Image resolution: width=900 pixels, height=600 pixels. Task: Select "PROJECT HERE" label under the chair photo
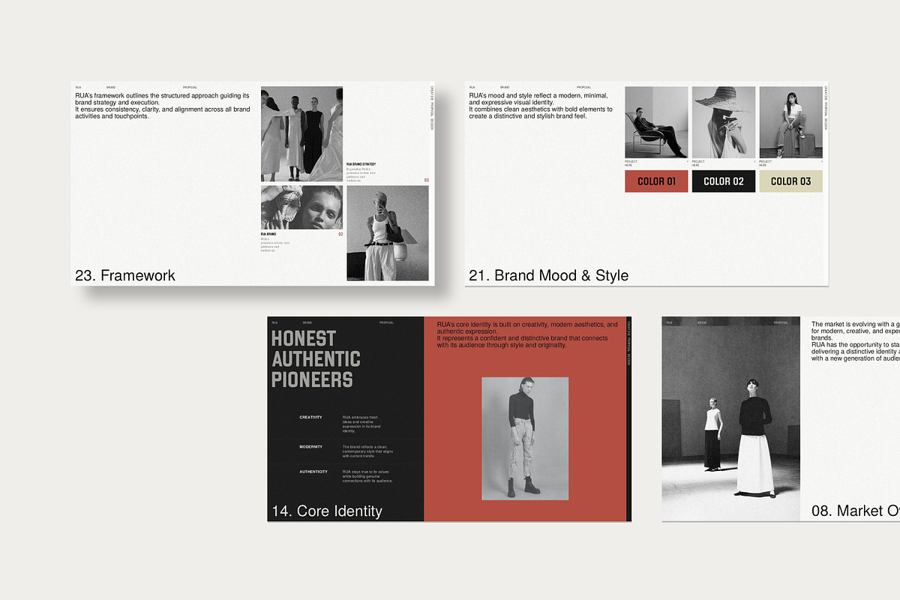pos(631,163)
